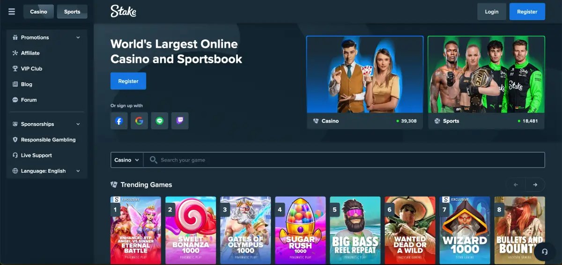Image resolution: width=562 pixels, height=265 pixels.
Task: Sign up with Google icon
Action: (139, 121)
